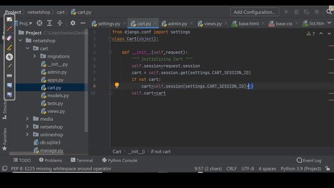The image size is (334, 188).
Task: Click the UTF-8 encoding status entry
Action: click(x=247, y=169)
